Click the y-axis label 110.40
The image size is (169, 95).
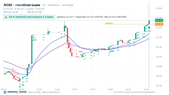point(159,86)
